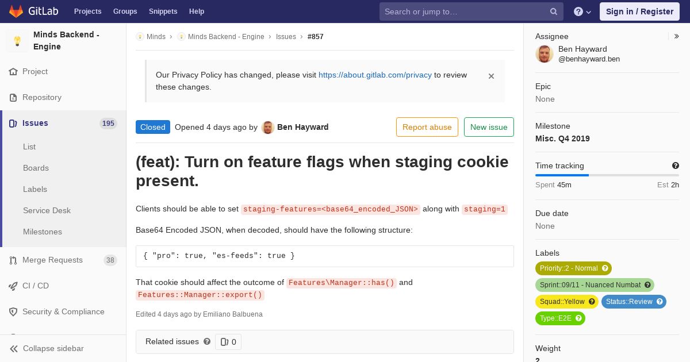Click the Time tracking help icon
The width and height of the screenshot is (690, 362).
point(676,165)
